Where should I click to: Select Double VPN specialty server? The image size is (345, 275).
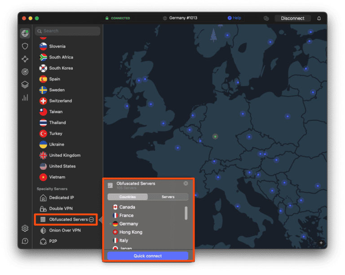[x=61, y=208]
